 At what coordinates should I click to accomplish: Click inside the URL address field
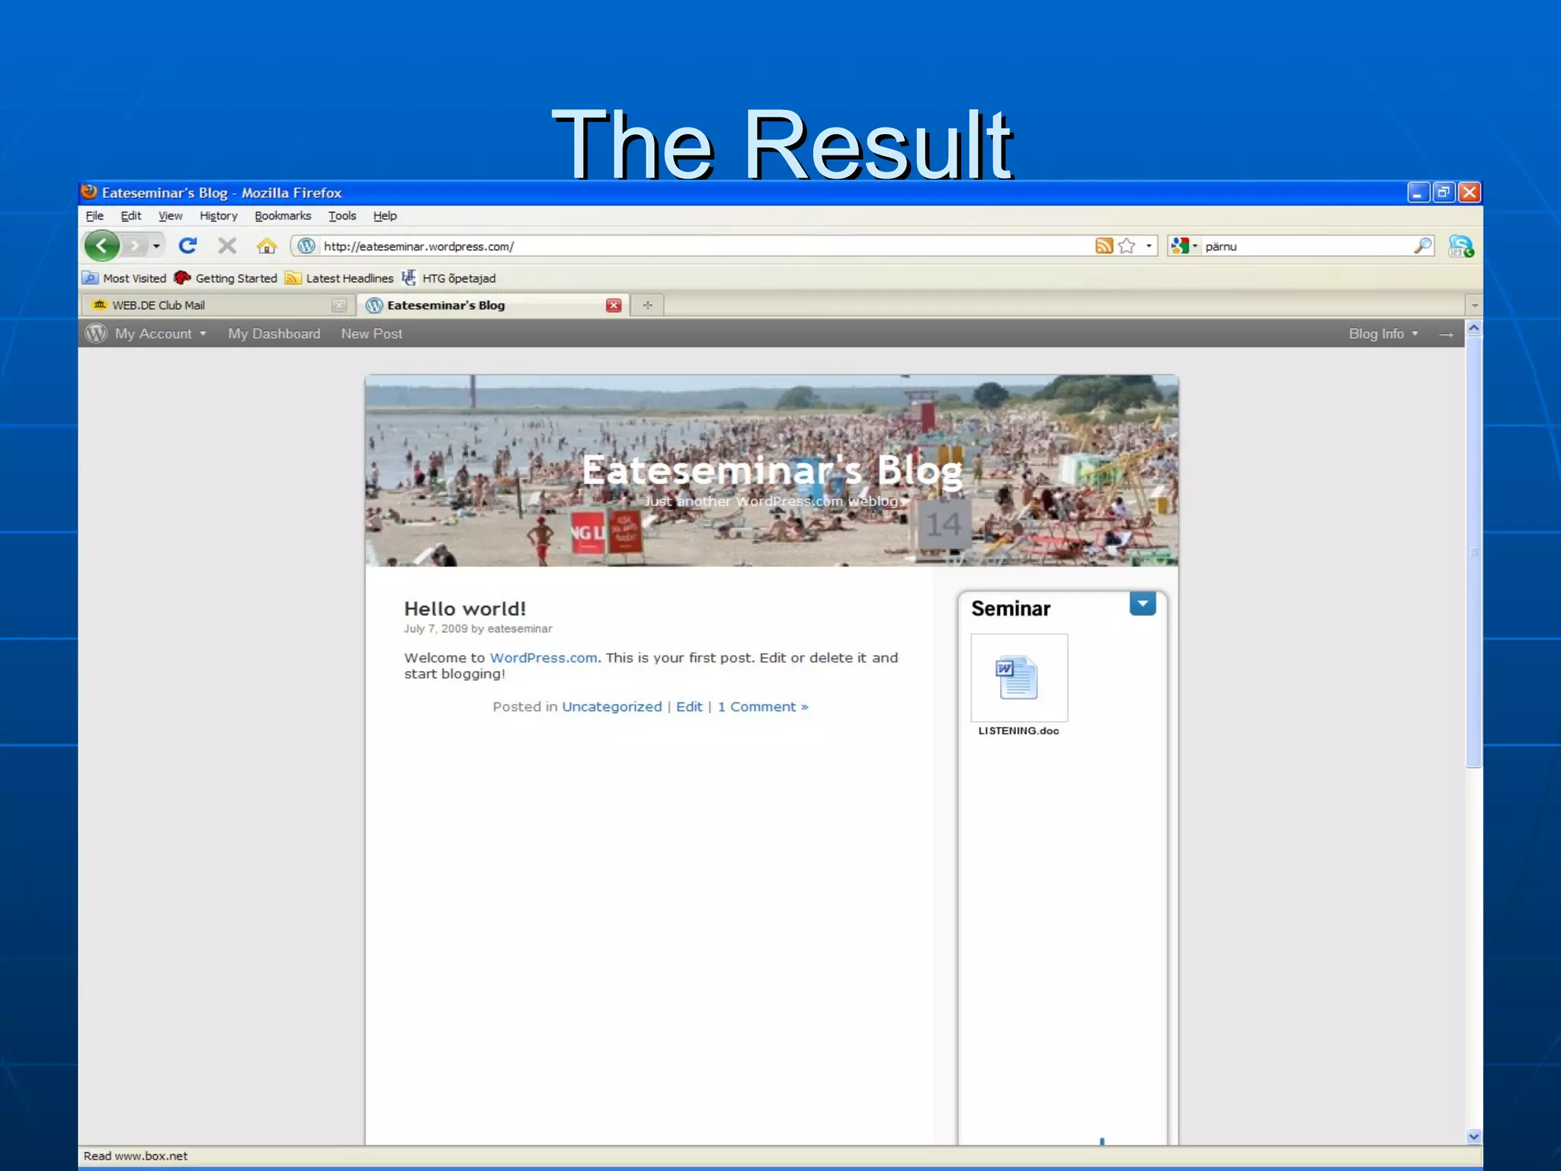(686, 246)
